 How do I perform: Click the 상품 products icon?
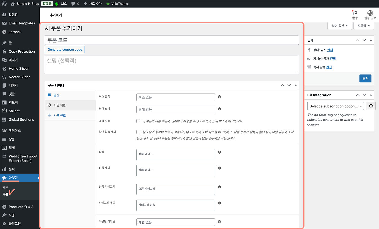click(x=4, y=139)
